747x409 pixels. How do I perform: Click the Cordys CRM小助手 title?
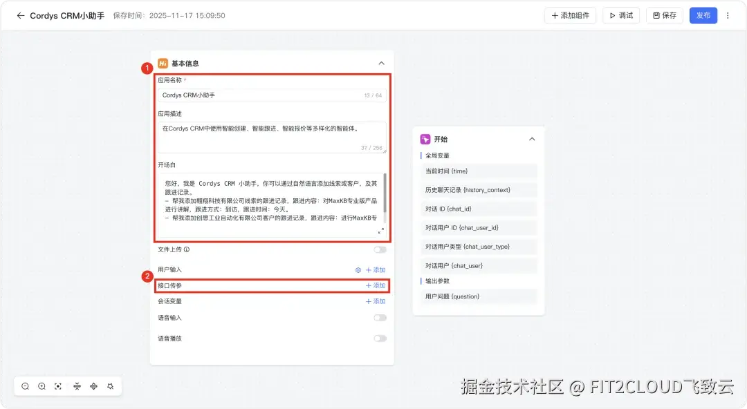[67, 16]
